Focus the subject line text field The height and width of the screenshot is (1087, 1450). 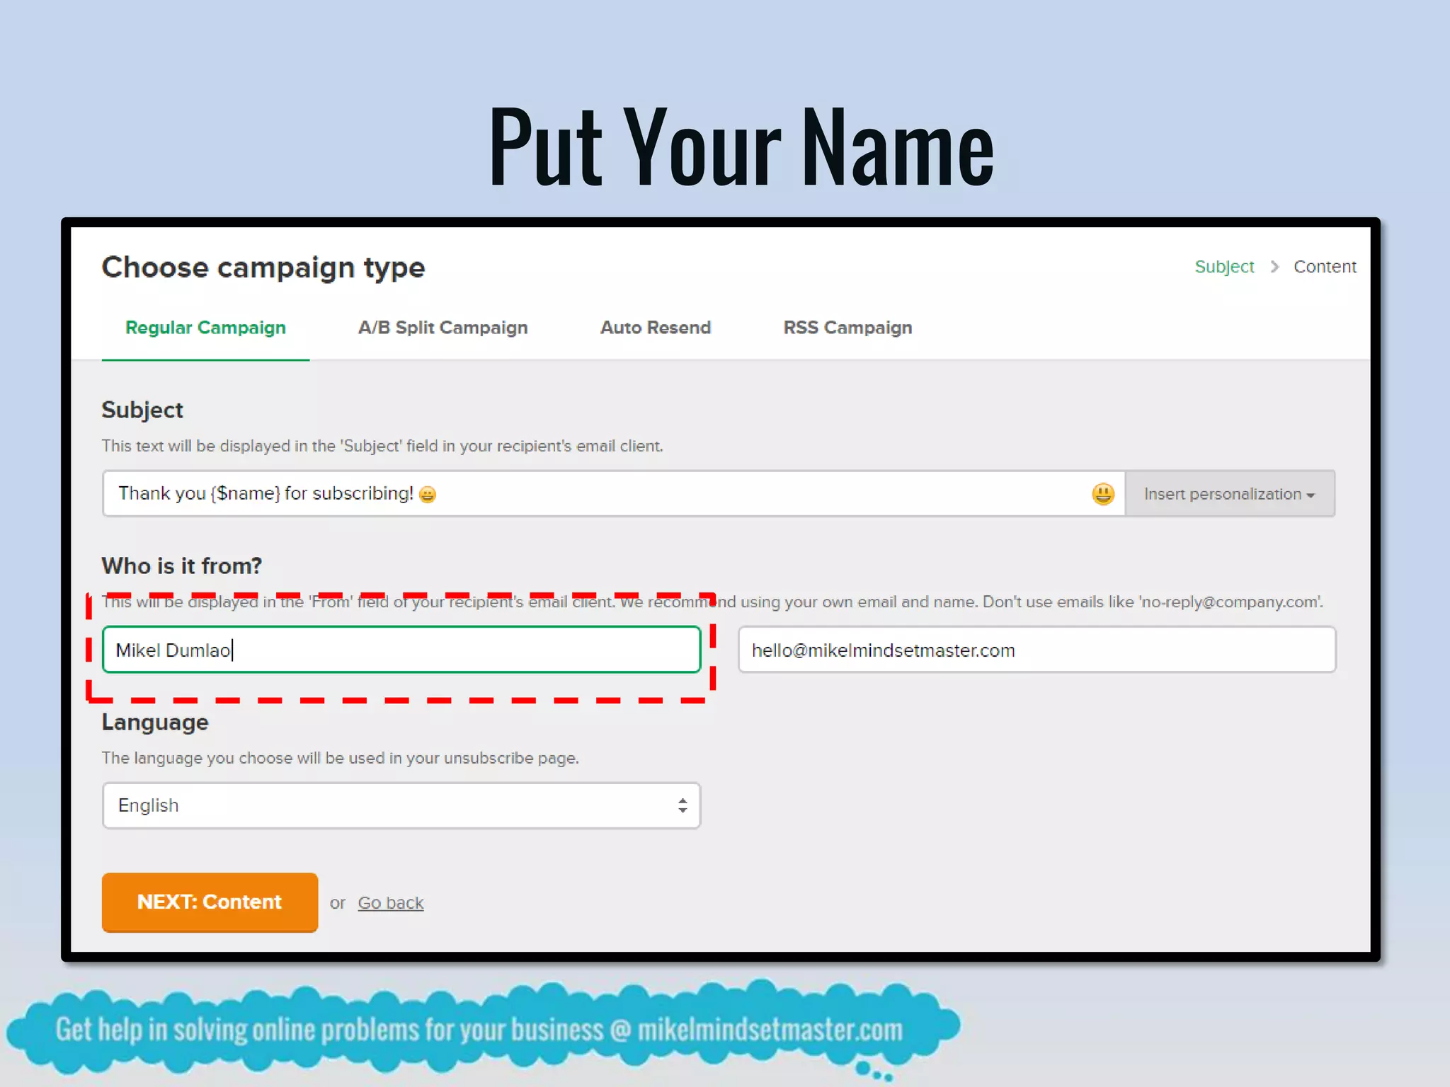tap(708, 493)
